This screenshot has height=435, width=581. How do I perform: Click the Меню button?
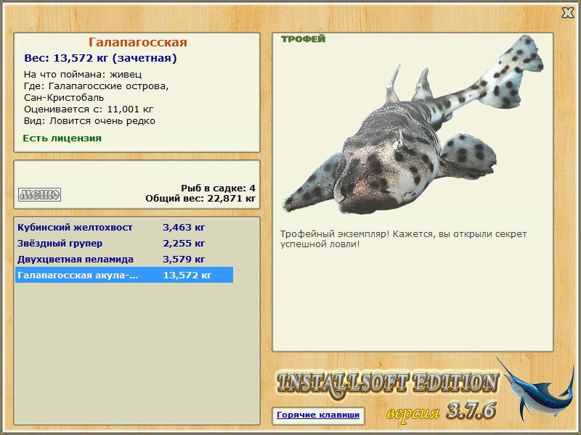point(40,194)
